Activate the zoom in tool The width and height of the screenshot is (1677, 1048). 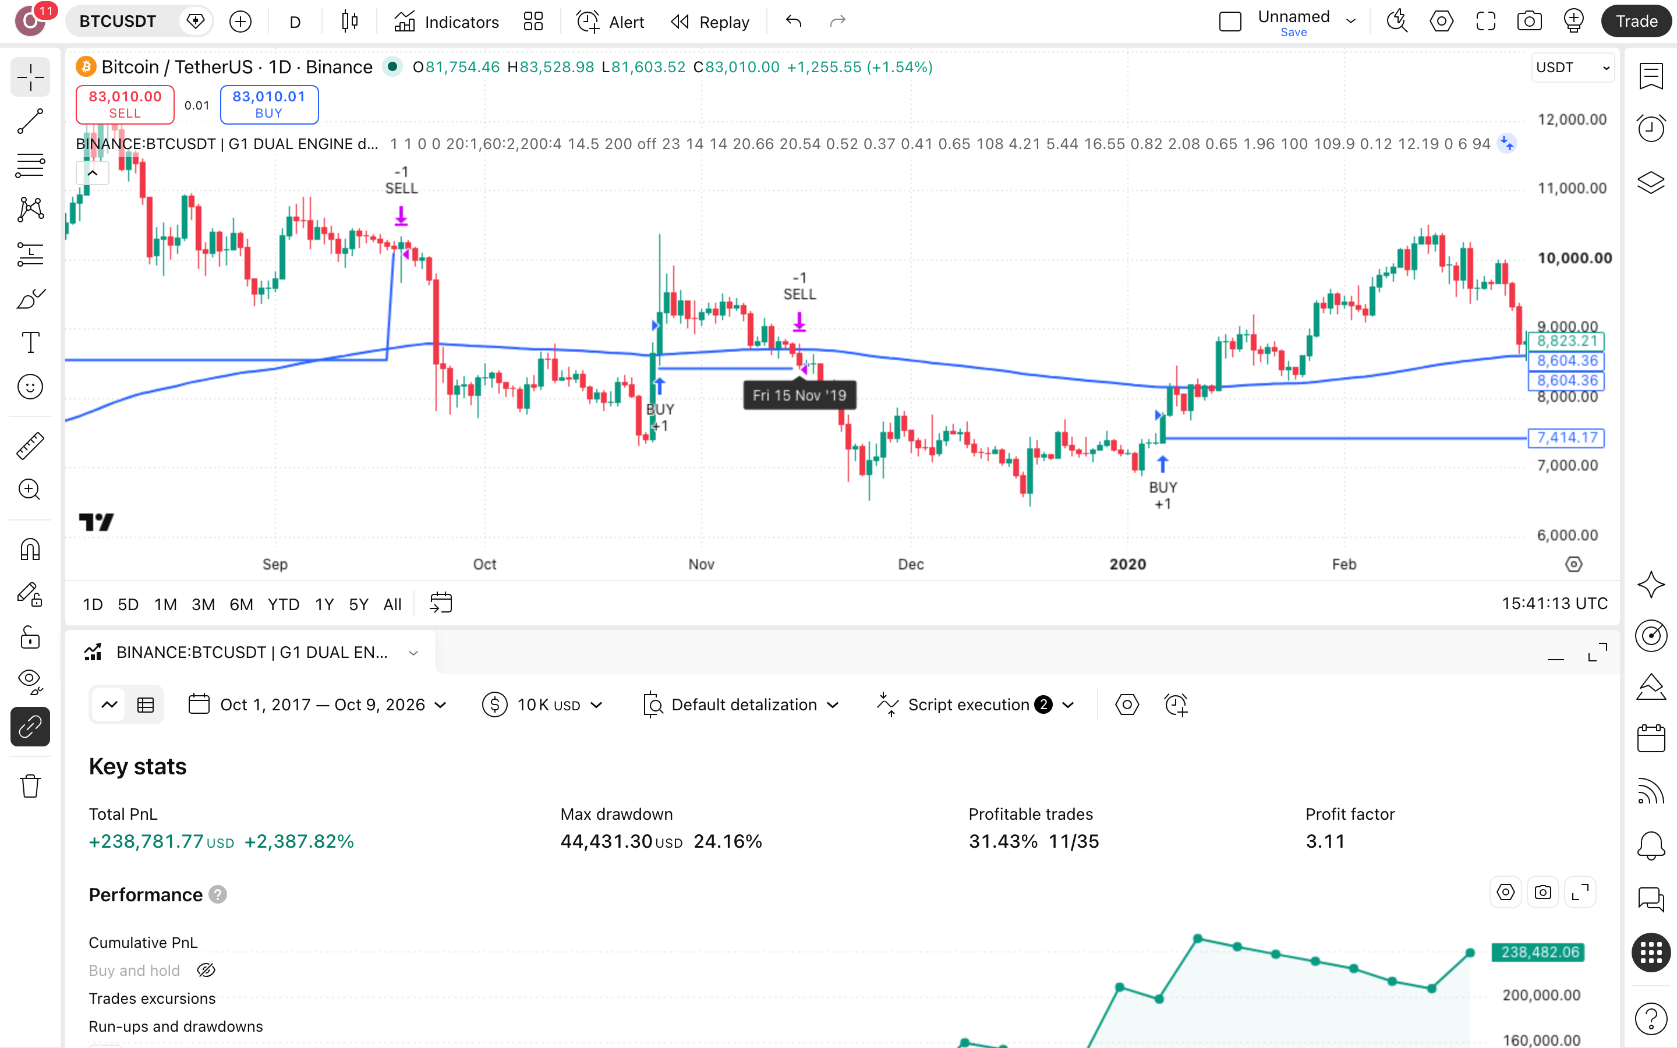(30, 490)
